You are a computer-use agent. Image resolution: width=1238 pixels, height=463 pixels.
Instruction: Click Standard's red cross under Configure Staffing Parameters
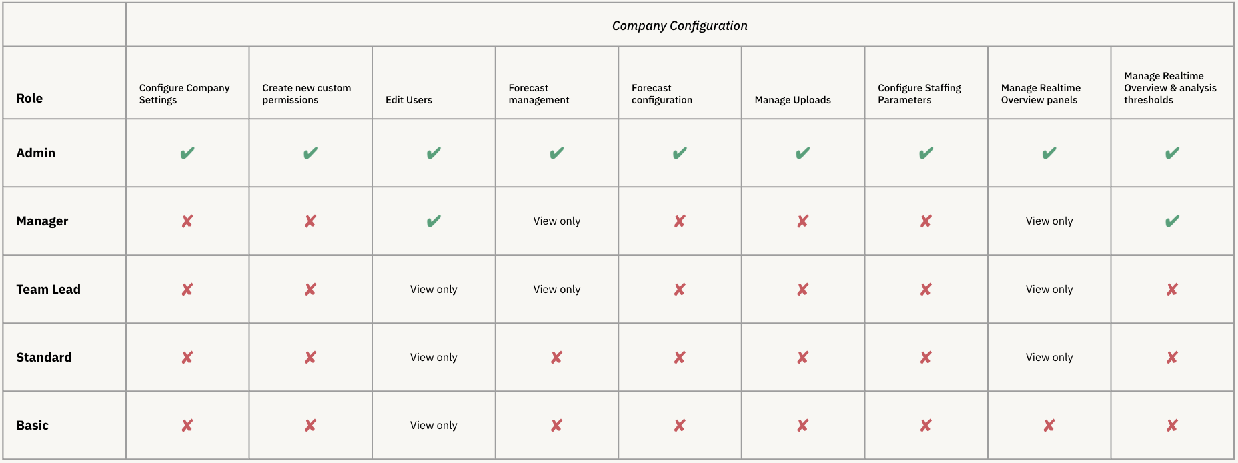tap(926, 358)
